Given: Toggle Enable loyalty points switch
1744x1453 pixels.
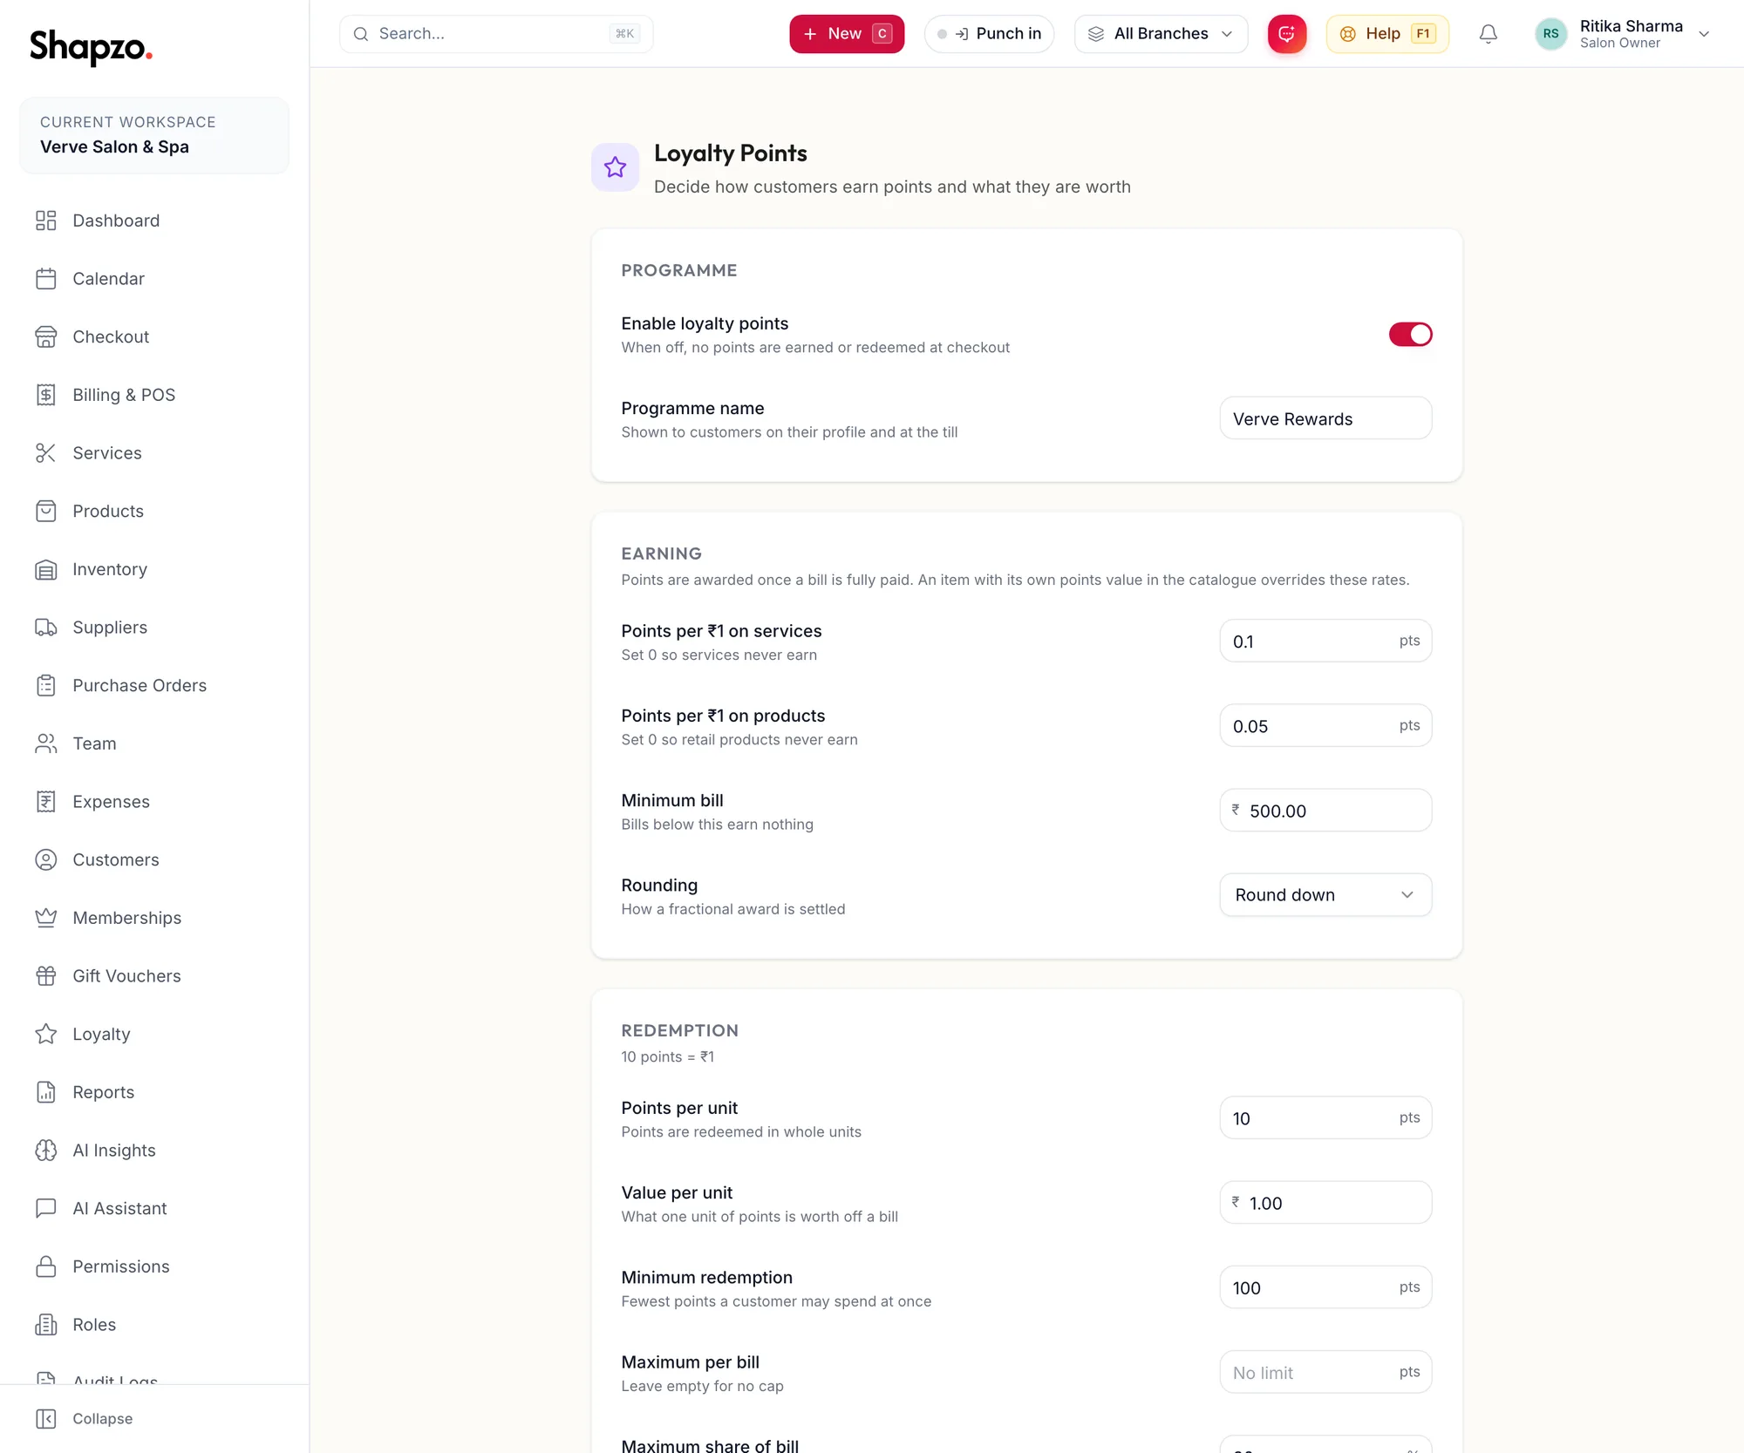Looking at the screenshot, I should pos(1410,335).
